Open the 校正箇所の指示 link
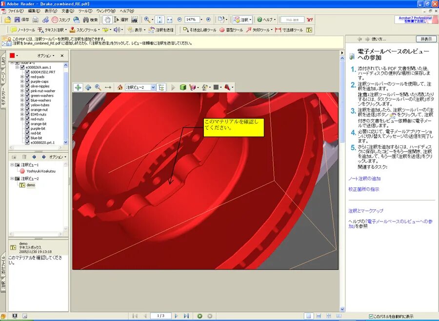 coord(364,189)
